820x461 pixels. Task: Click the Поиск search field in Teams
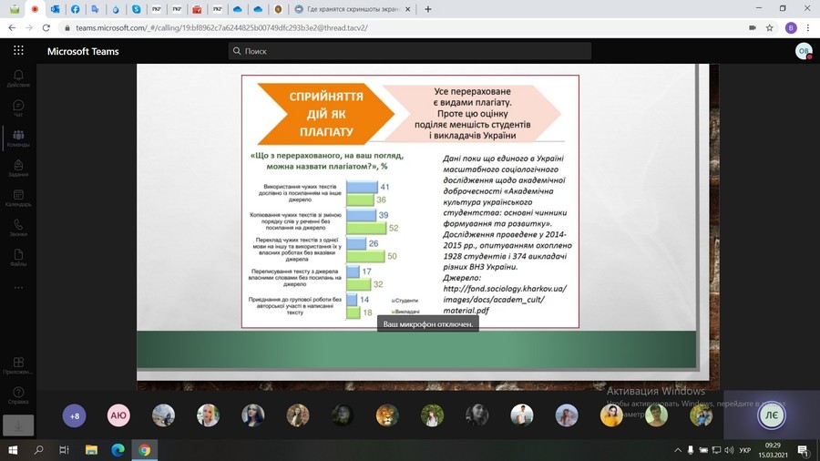pyautogui.click(x=409, y=51)
